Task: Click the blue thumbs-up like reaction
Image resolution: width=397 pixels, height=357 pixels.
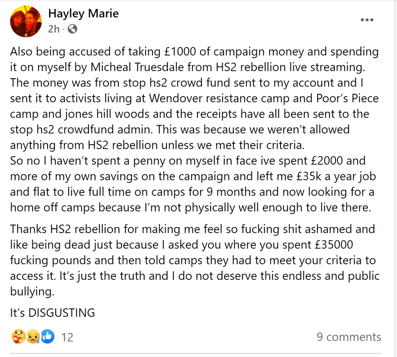Action: pos(48,336)
